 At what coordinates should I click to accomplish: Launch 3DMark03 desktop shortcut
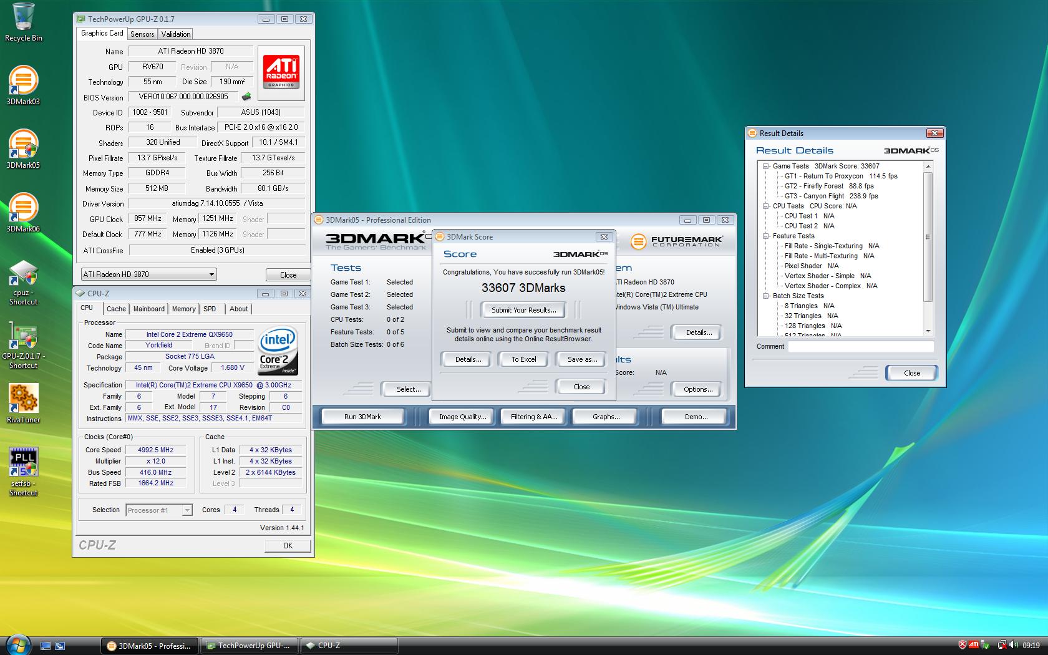click(x=23, y=85)
